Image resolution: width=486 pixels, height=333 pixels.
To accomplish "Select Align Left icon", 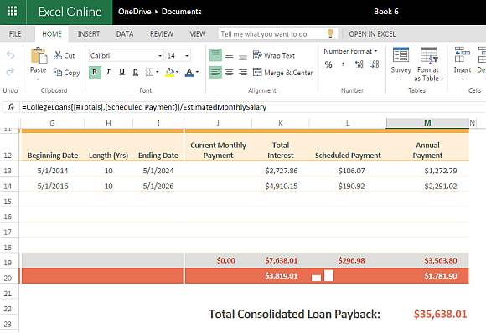I will pyautogui.click(x=215, y=73).
